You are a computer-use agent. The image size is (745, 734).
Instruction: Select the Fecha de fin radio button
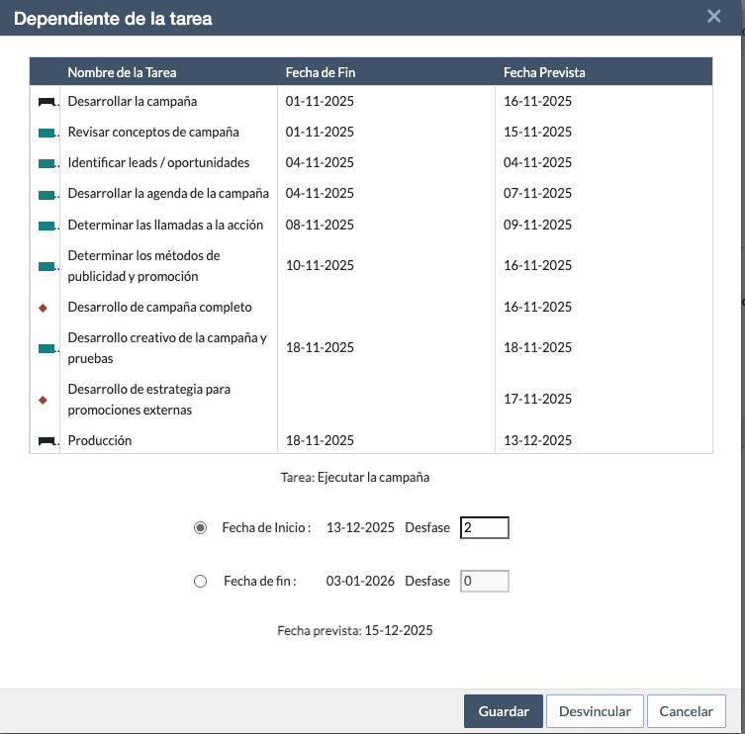click(x=201, y=582)
